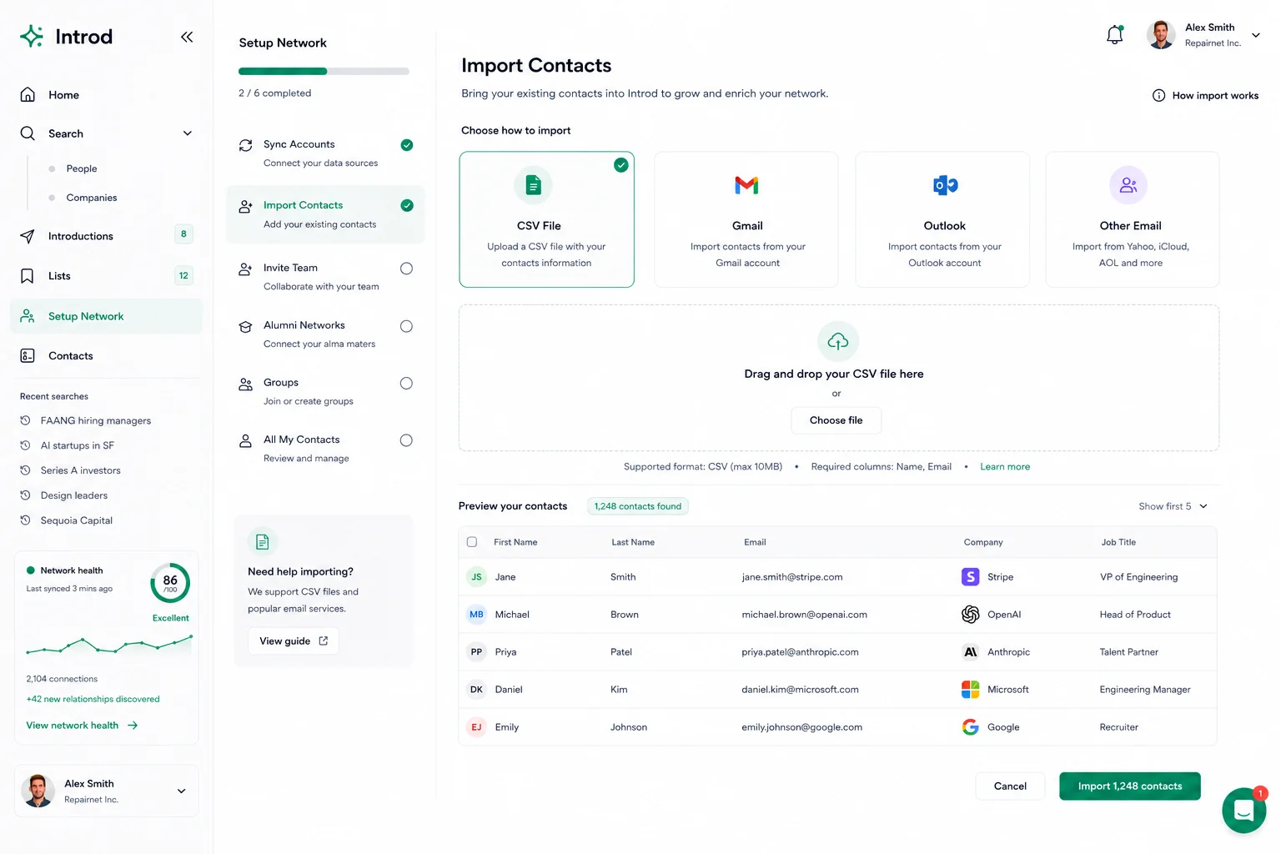The width and height of the screenshot is (1281, 854).
Task: Click the Import Contacts completed checkmark
Action: 407,206
